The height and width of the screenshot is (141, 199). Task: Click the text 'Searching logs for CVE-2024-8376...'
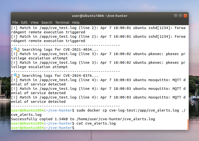point(60,76)
